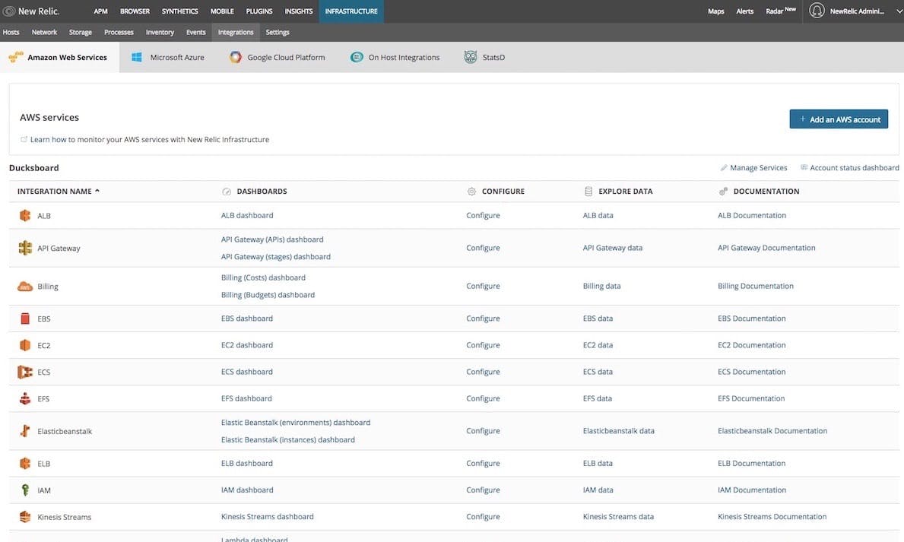
Task: Switch to the Inventory tab
Action: pyautogui.click(x=160, y=32)
